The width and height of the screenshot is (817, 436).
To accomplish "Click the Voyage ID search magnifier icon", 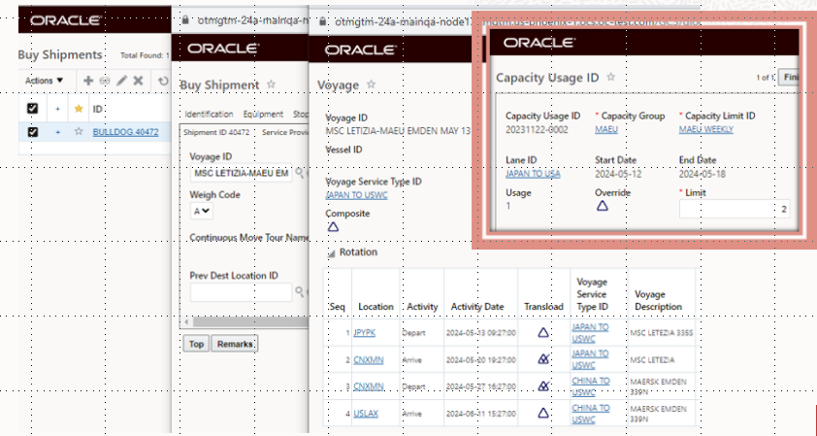I will point(299,172).
